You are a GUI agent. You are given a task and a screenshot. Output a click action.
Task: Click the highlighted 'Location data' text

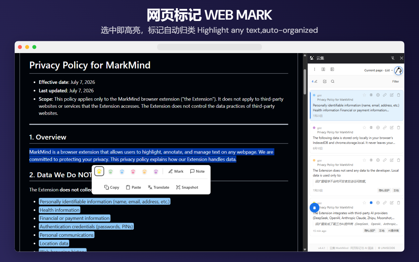(54, 243)
